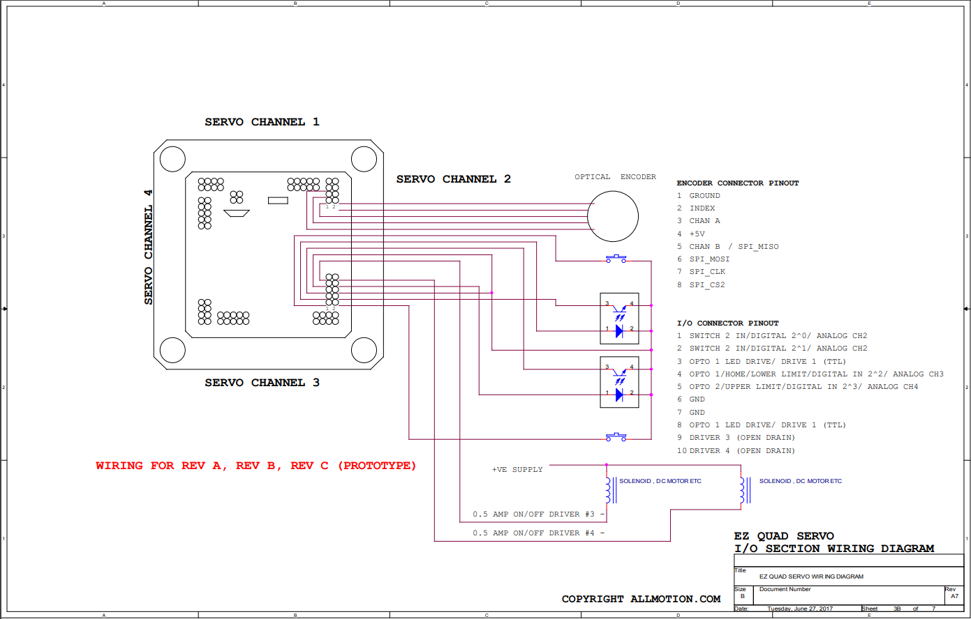Select the 0.5 AMP ON/OFF DRIVER #4 label
This screenshot has height=619, width=971.
[538, 533]
